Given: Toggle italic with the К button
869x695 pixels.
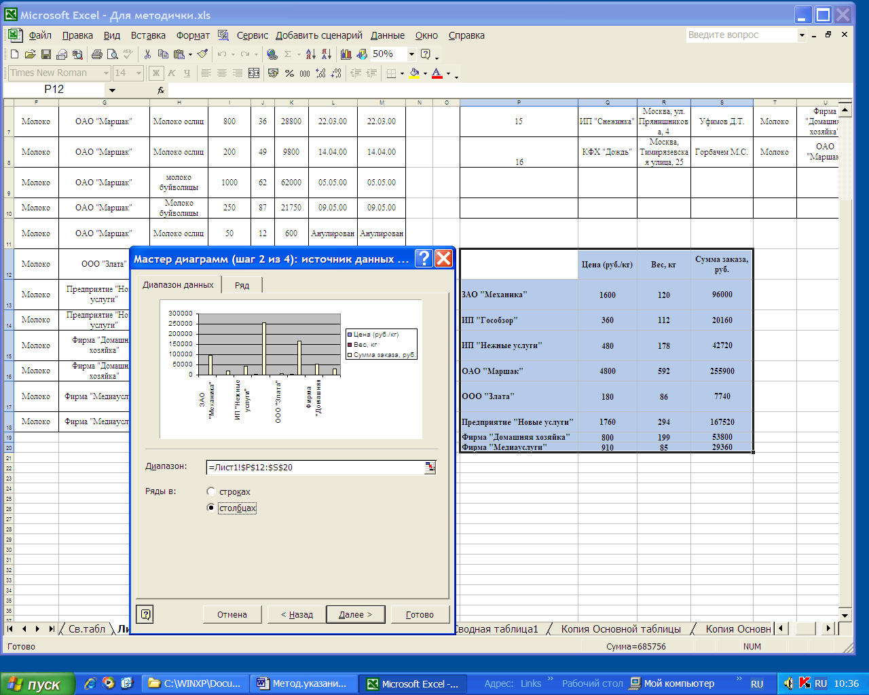Looking at the screenshot, I should [x=172, y=73].
